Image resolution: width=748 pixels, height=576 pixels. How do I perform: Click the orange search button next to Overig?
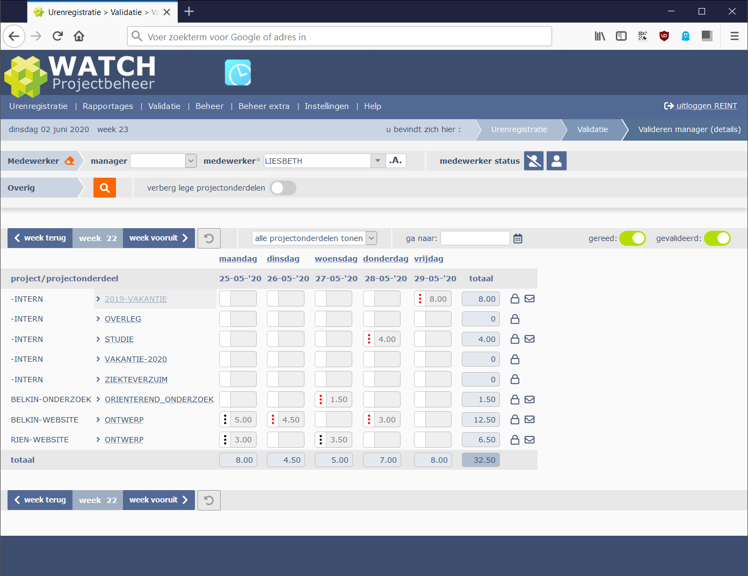pos(105,188)
